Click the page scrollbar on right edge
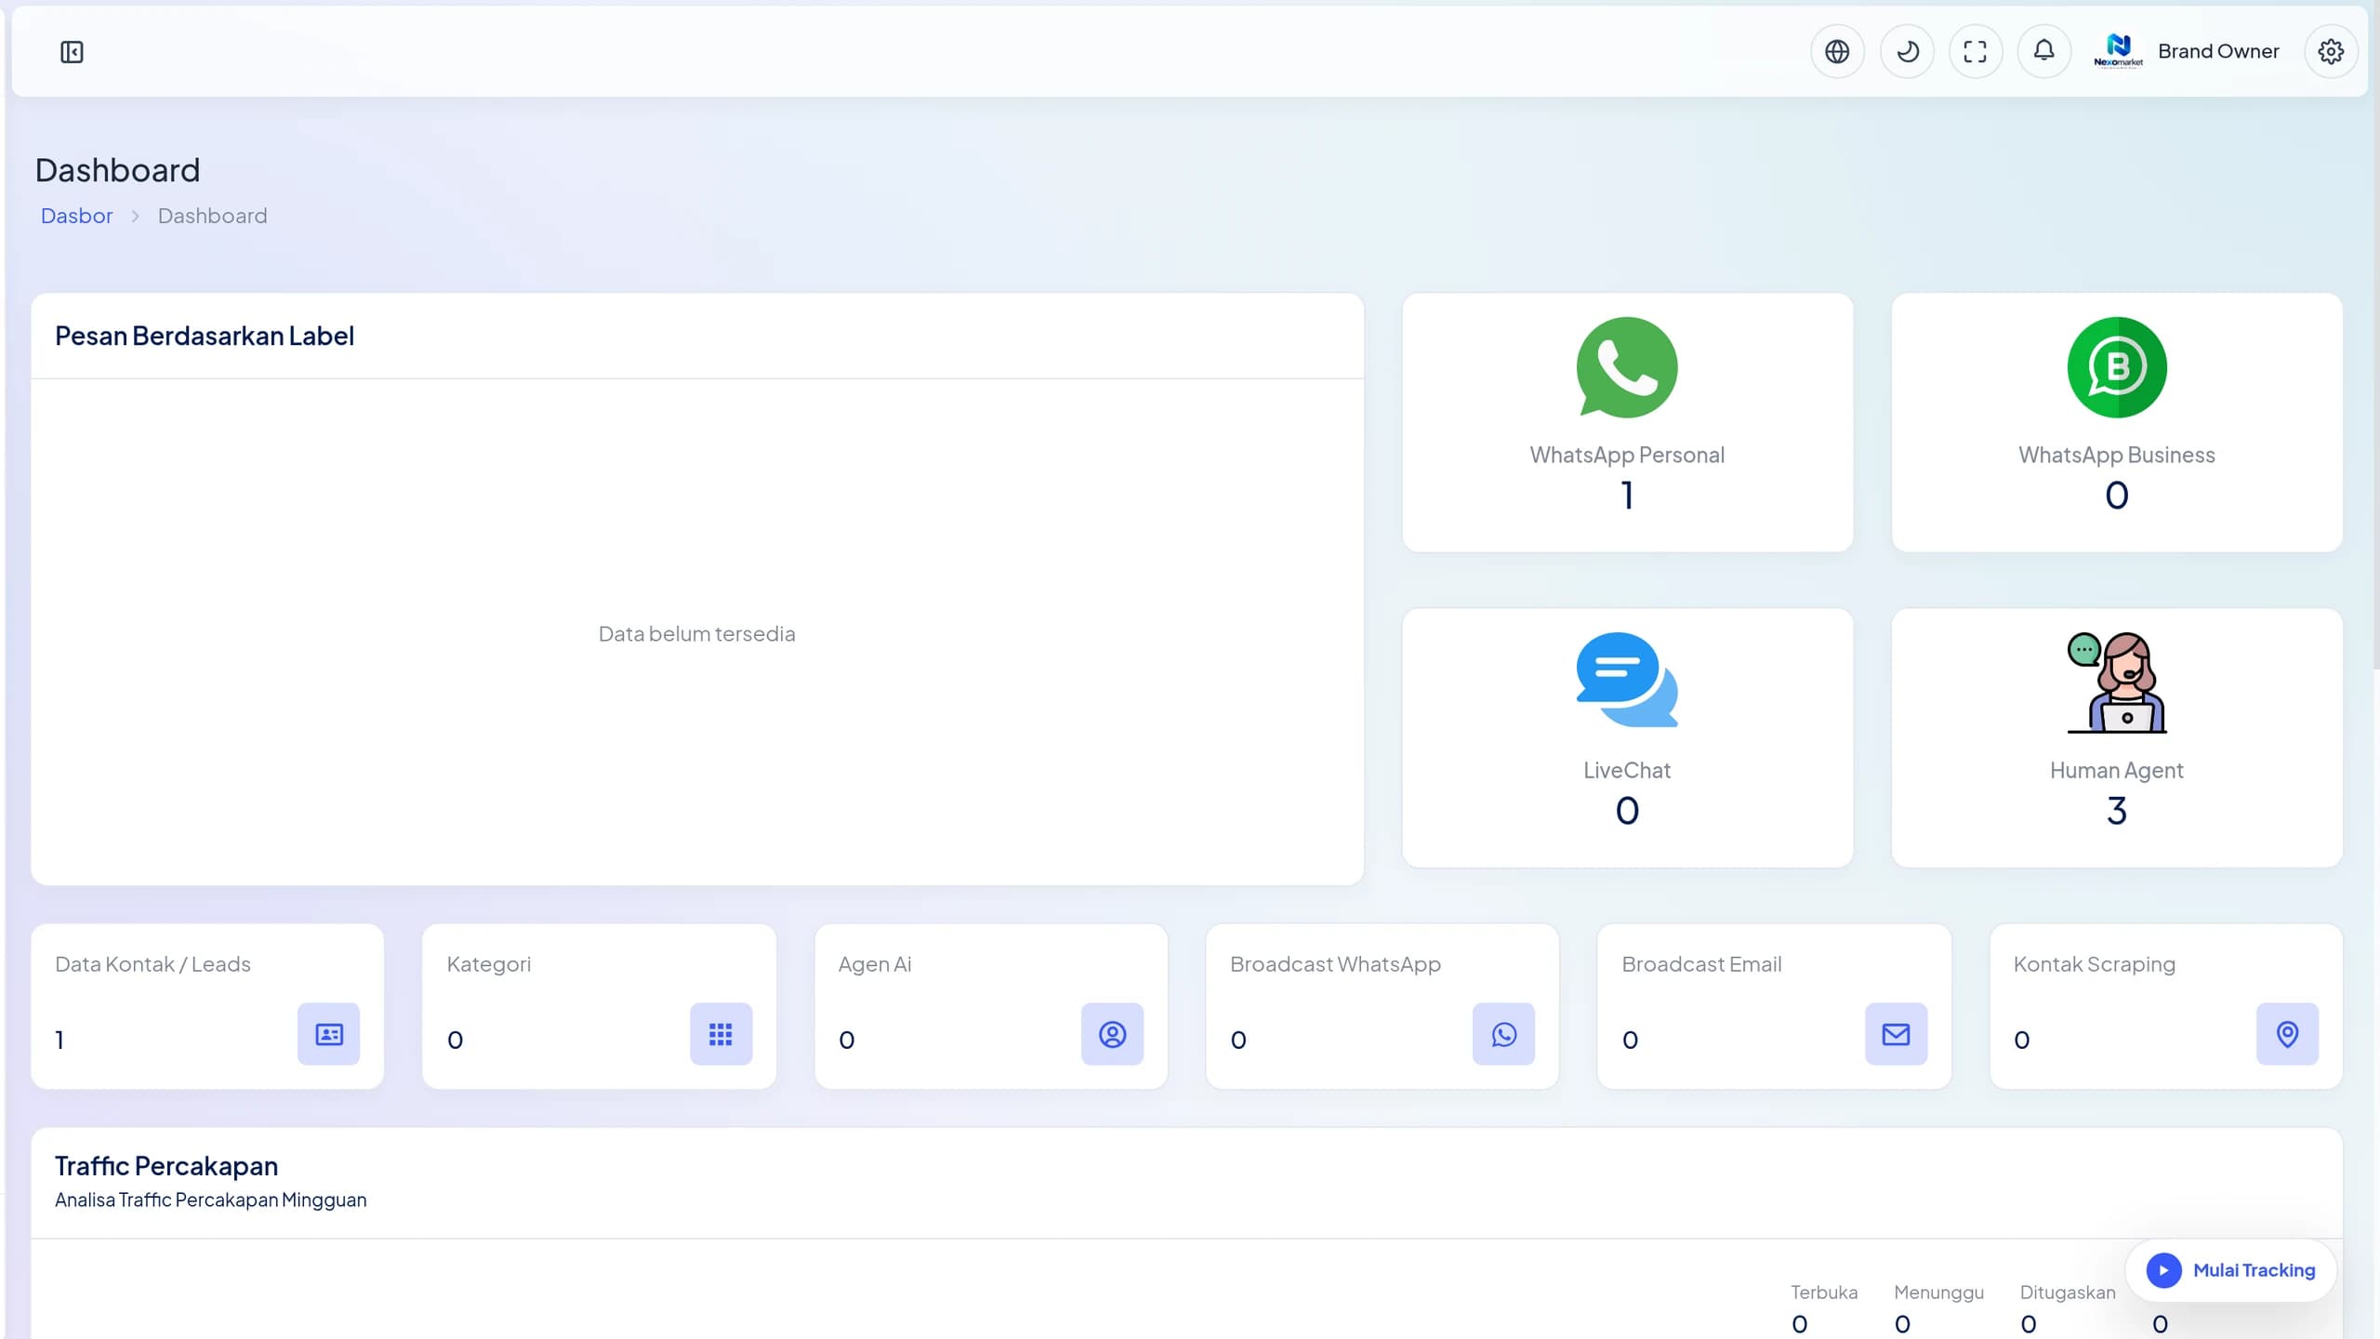The height and width of the screenshot is (1339, 2380). pos(2375,335)
